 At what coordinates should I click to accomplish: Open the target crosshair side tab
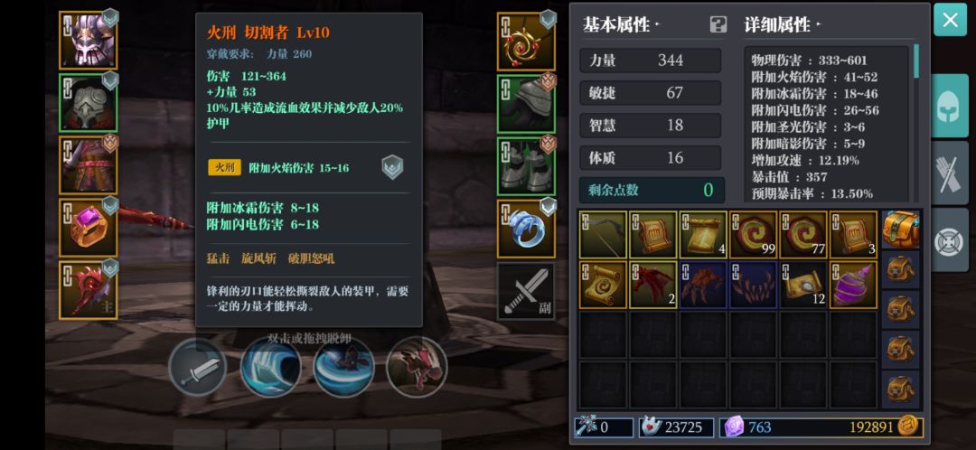tap(950, 240)
